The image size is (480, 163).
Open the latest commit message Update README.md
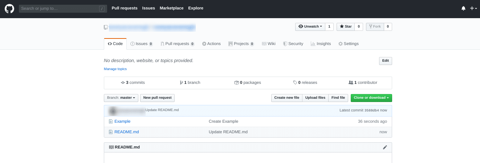162,110
